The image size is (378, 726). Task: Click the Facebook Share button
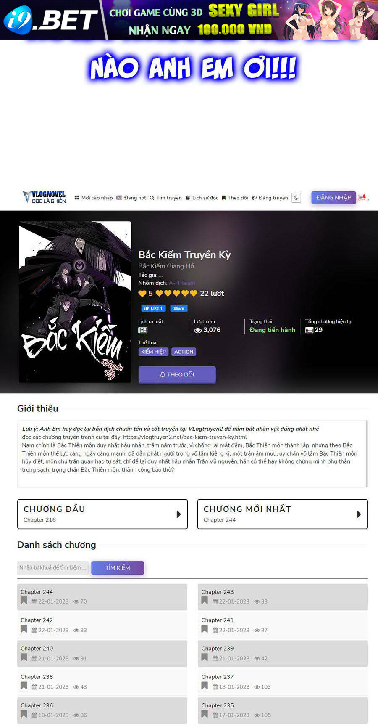[179, 308]
